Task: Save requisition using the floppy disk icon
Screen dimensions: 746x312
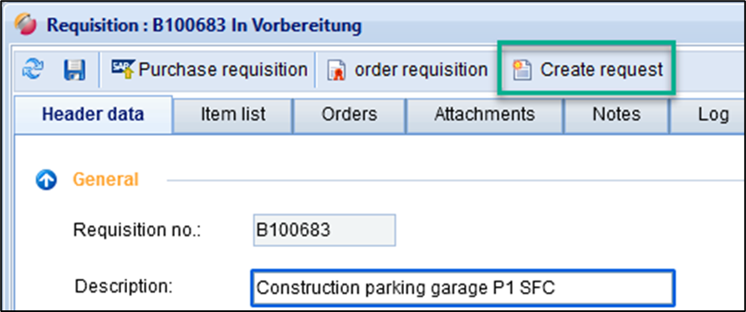Action: 74,70
